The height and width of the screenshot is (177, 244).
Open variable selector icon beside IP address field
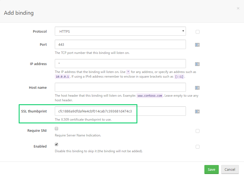coord(197,64)
